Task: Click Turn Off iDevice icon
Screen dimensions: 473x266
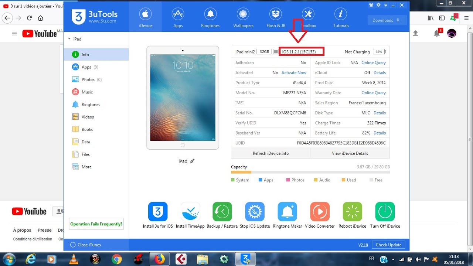Action: point(385,212)
